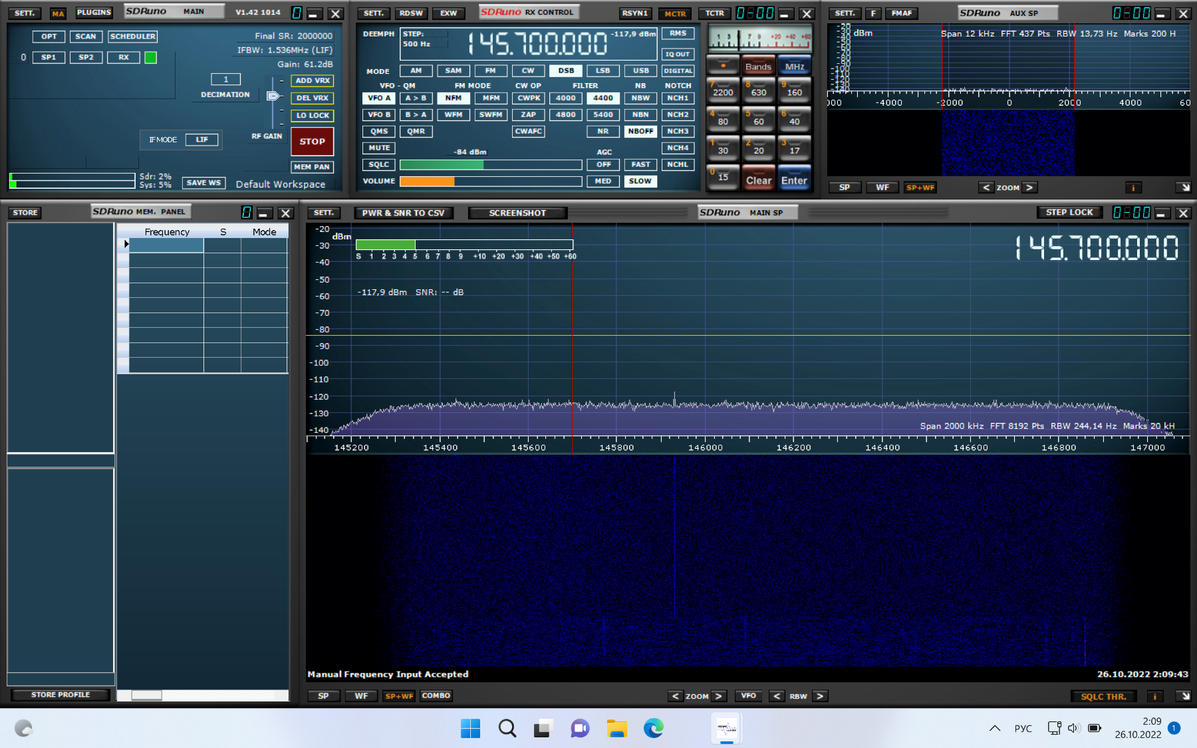Increase RBW in Main SP
The width and height of the screenshot is (1197, 748).
tap(820, 696)
